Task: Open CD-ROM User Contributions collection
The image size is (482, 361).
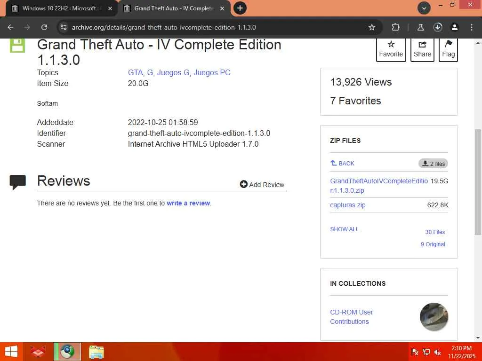Action: click(x=351, y=317)
